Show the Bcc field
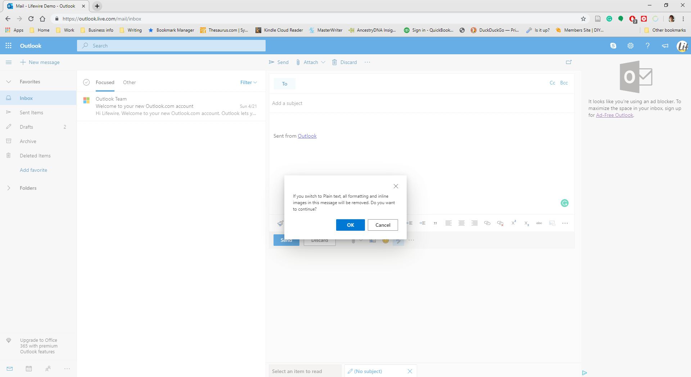 (x=564, y=83)
